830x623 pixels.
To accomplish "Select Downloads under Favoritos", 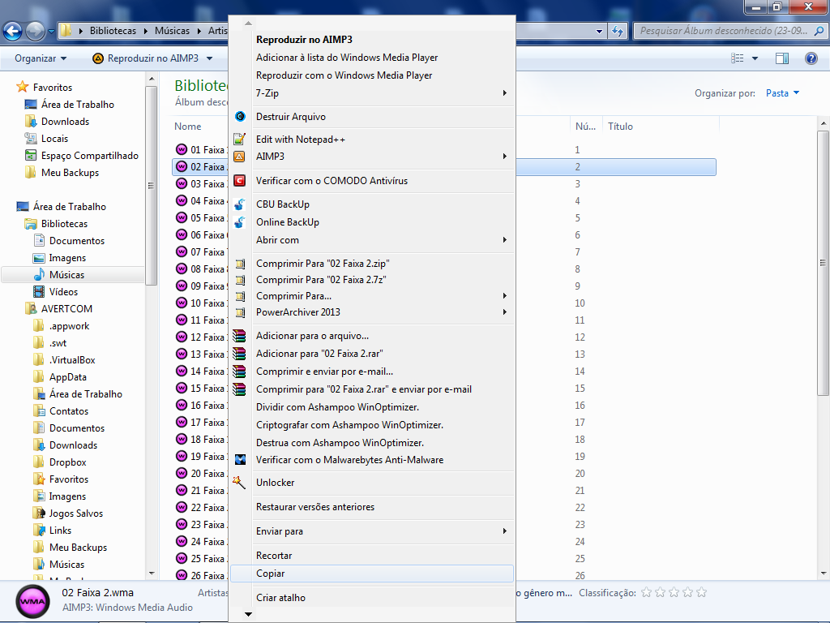I will tap(65, 122).
